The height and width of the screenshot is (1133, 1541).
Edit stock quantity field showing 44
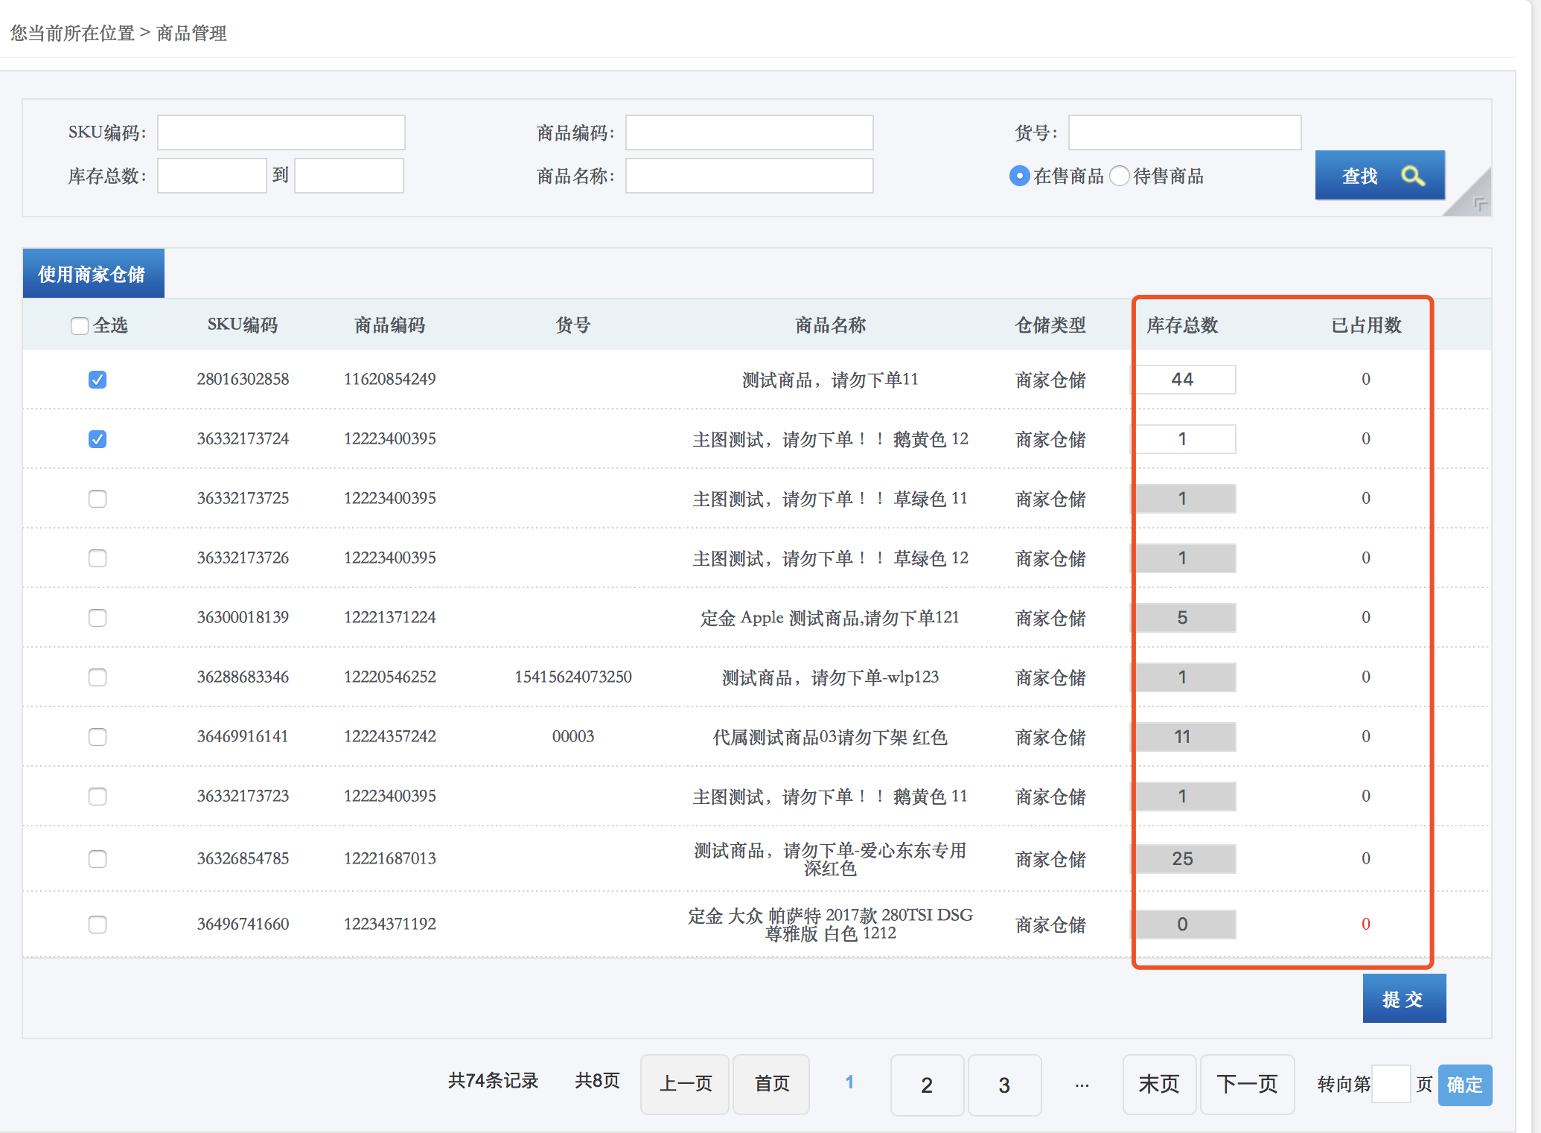coord(1182,380)
